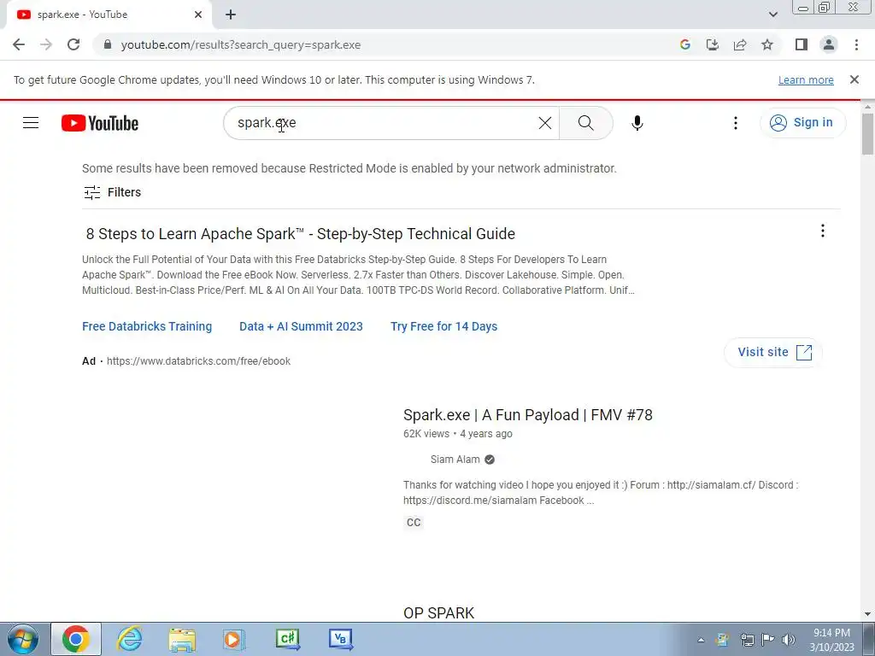Viewport: 875px width, 656px height.
Task: Open Windows Explorer folder from taskbar
Action: point(182,639)
